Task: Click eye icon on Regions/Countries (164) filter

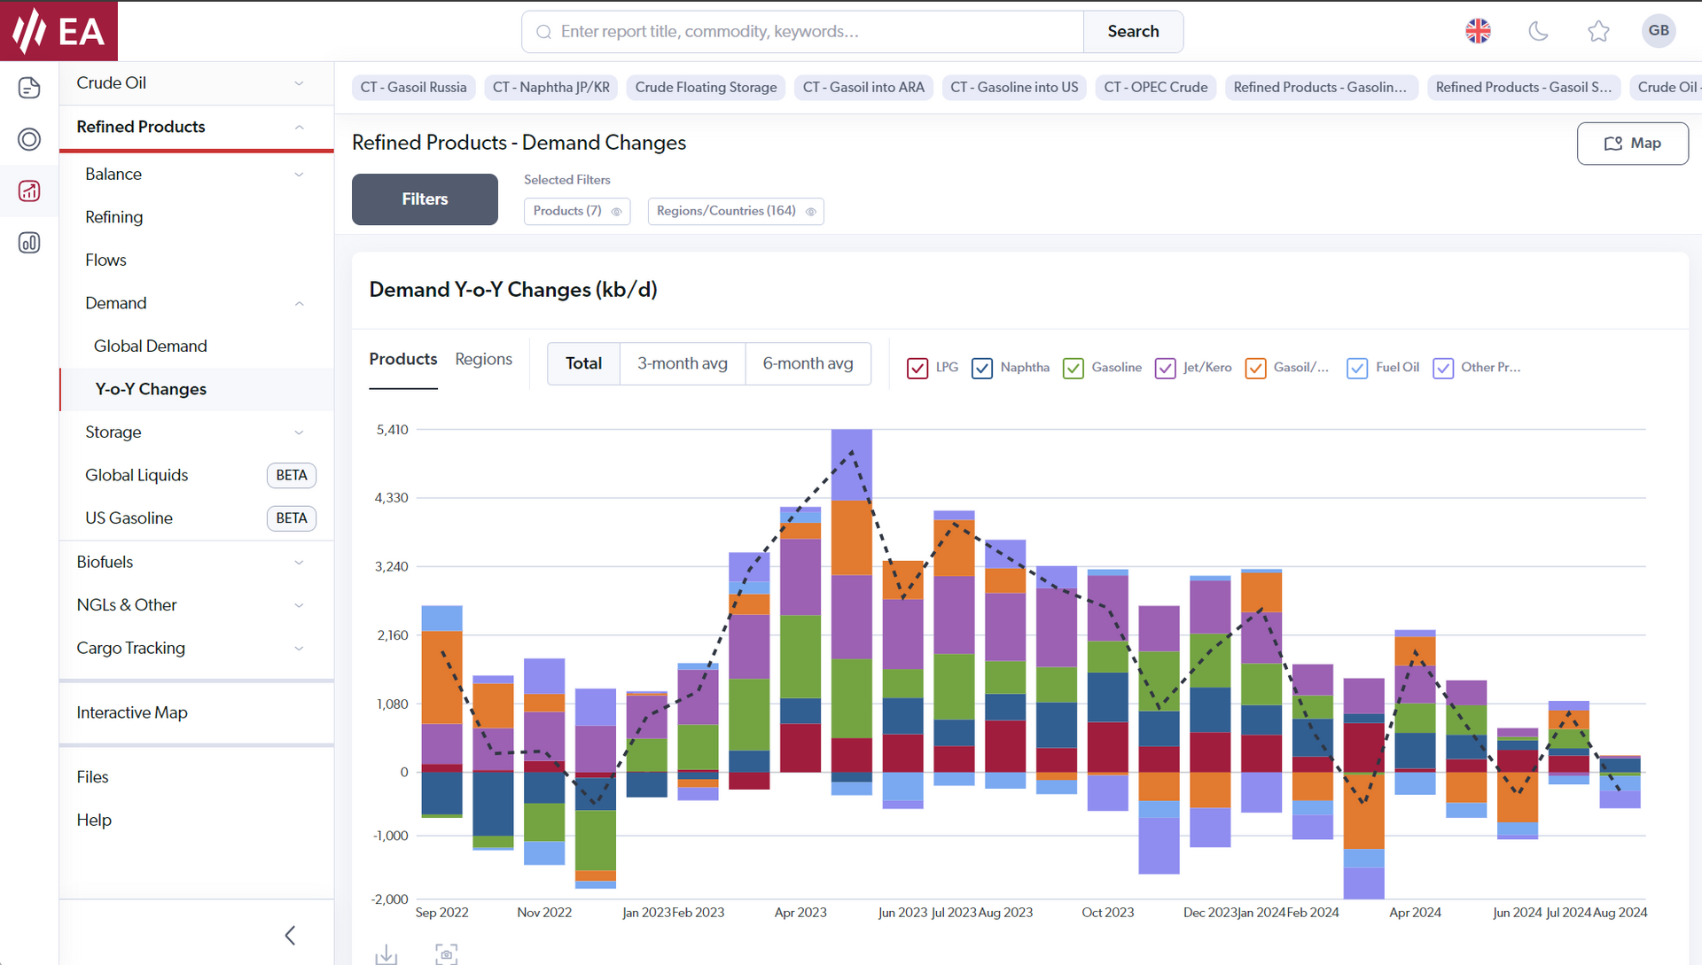Action: point(810,211)
